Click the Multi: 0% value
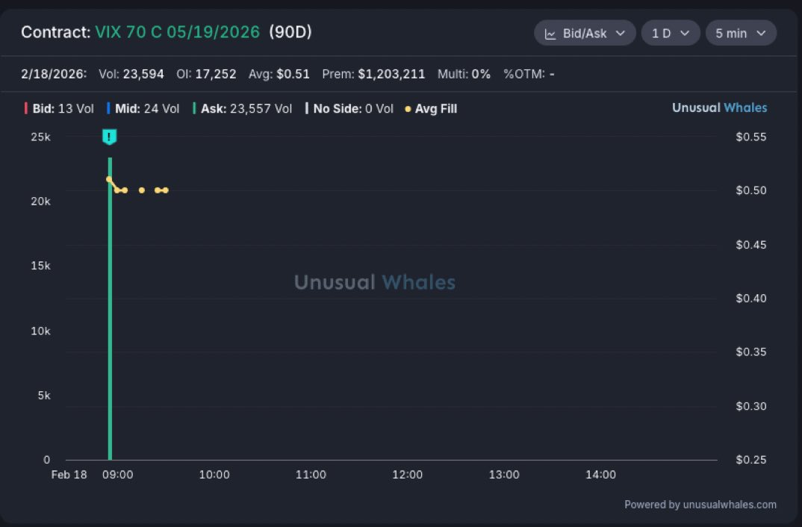 [x=464, y=74]
